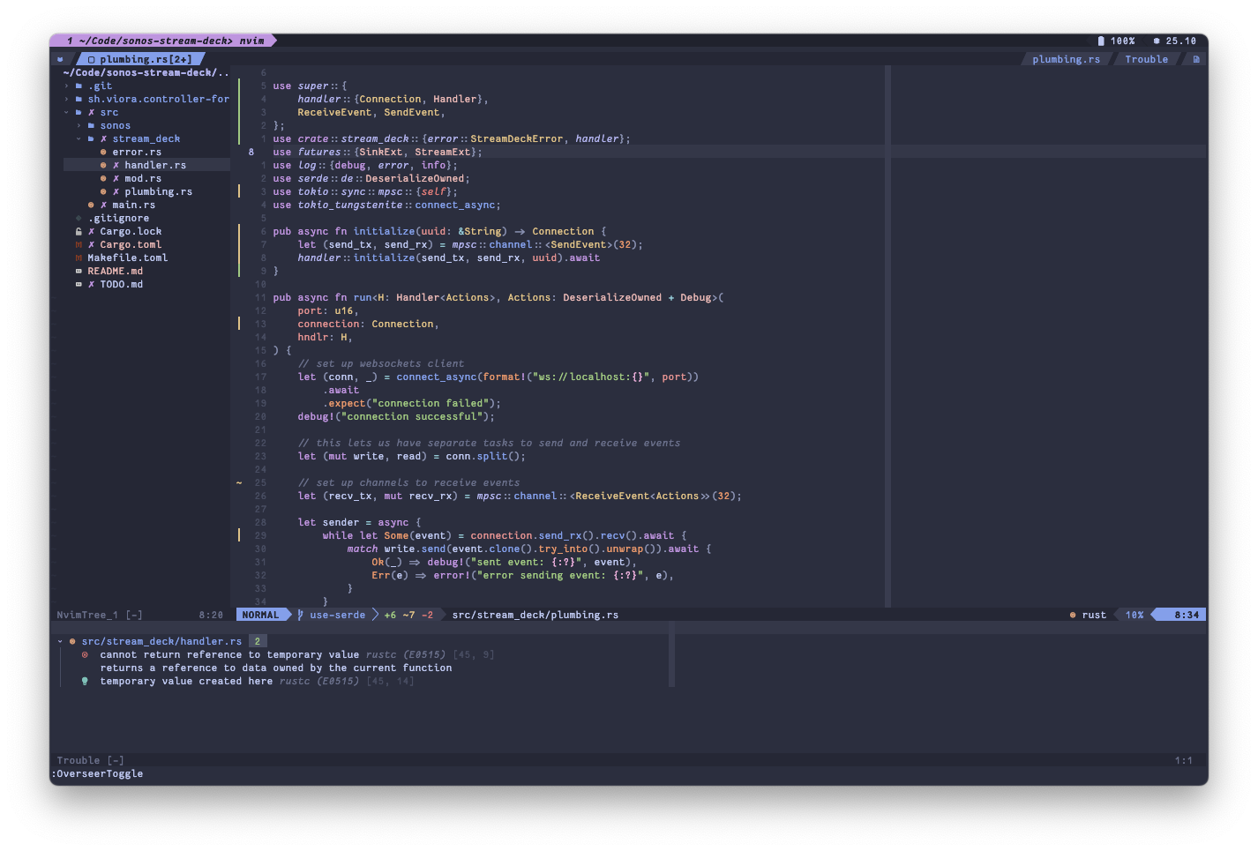The width and height of the screenshot is (1258, 851).
Task: Select the terminal tab '1 ~/Code/sonos-stream-deck> nvim'
Action: (x=164, y=41)
